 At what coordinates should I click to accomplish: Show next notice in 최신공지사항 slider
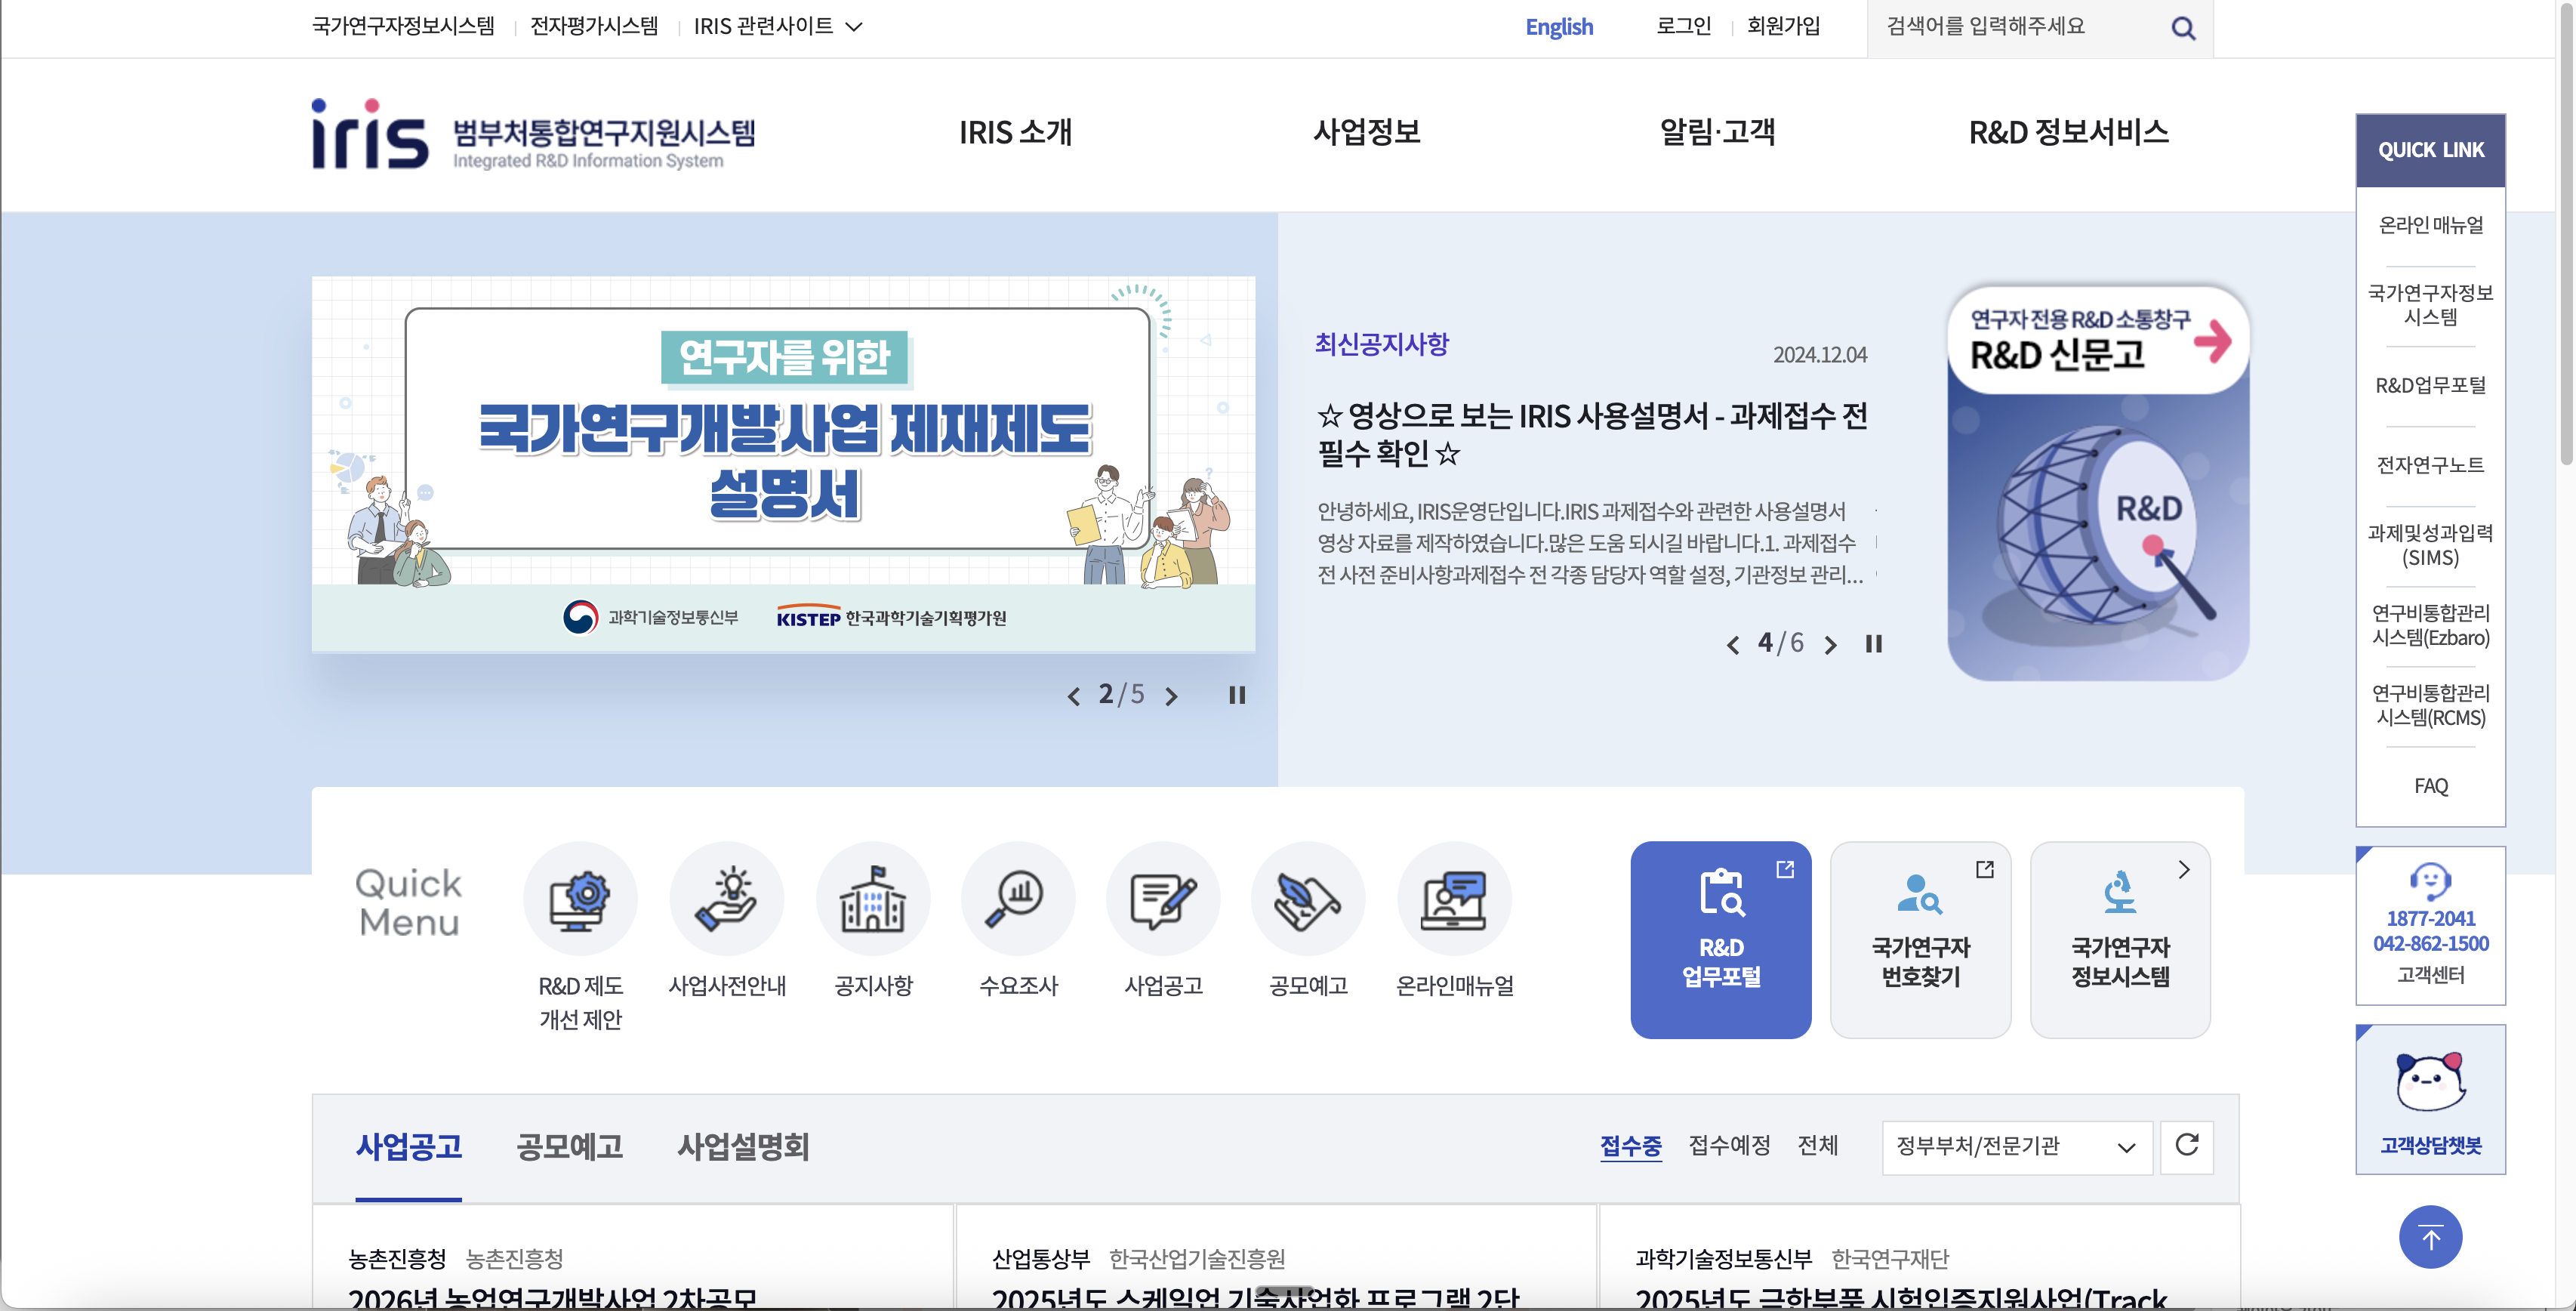(x=1830, y=645)
